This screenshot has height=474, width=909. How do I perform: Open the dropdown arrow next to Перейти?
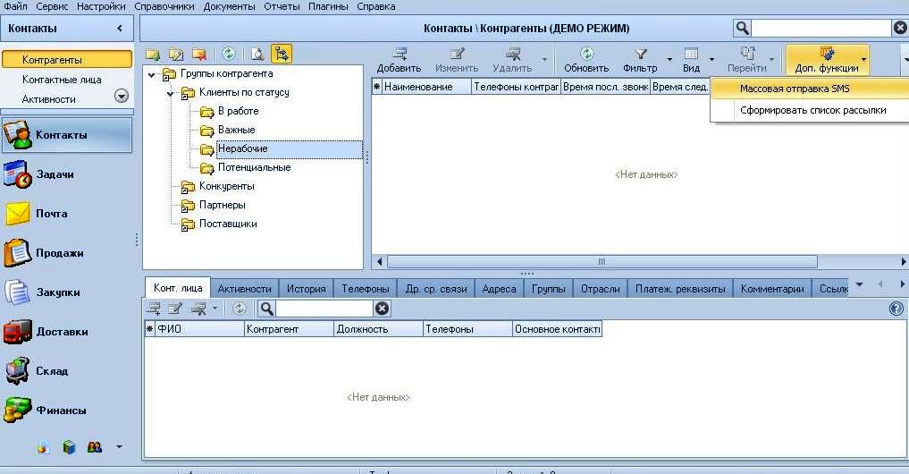click(x=771, y=60)
